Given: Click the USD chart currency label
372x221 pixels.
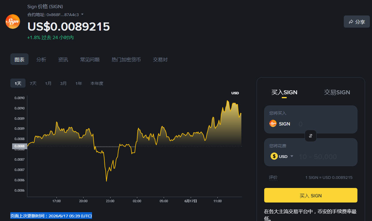Looking at the screenshot, I should (235, 93).
